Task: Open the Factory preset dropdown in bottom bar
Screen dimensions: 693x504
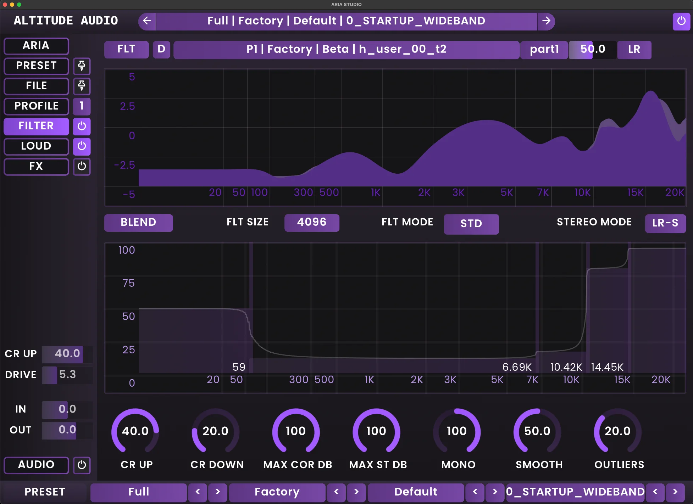Action: tap(277, 492)
